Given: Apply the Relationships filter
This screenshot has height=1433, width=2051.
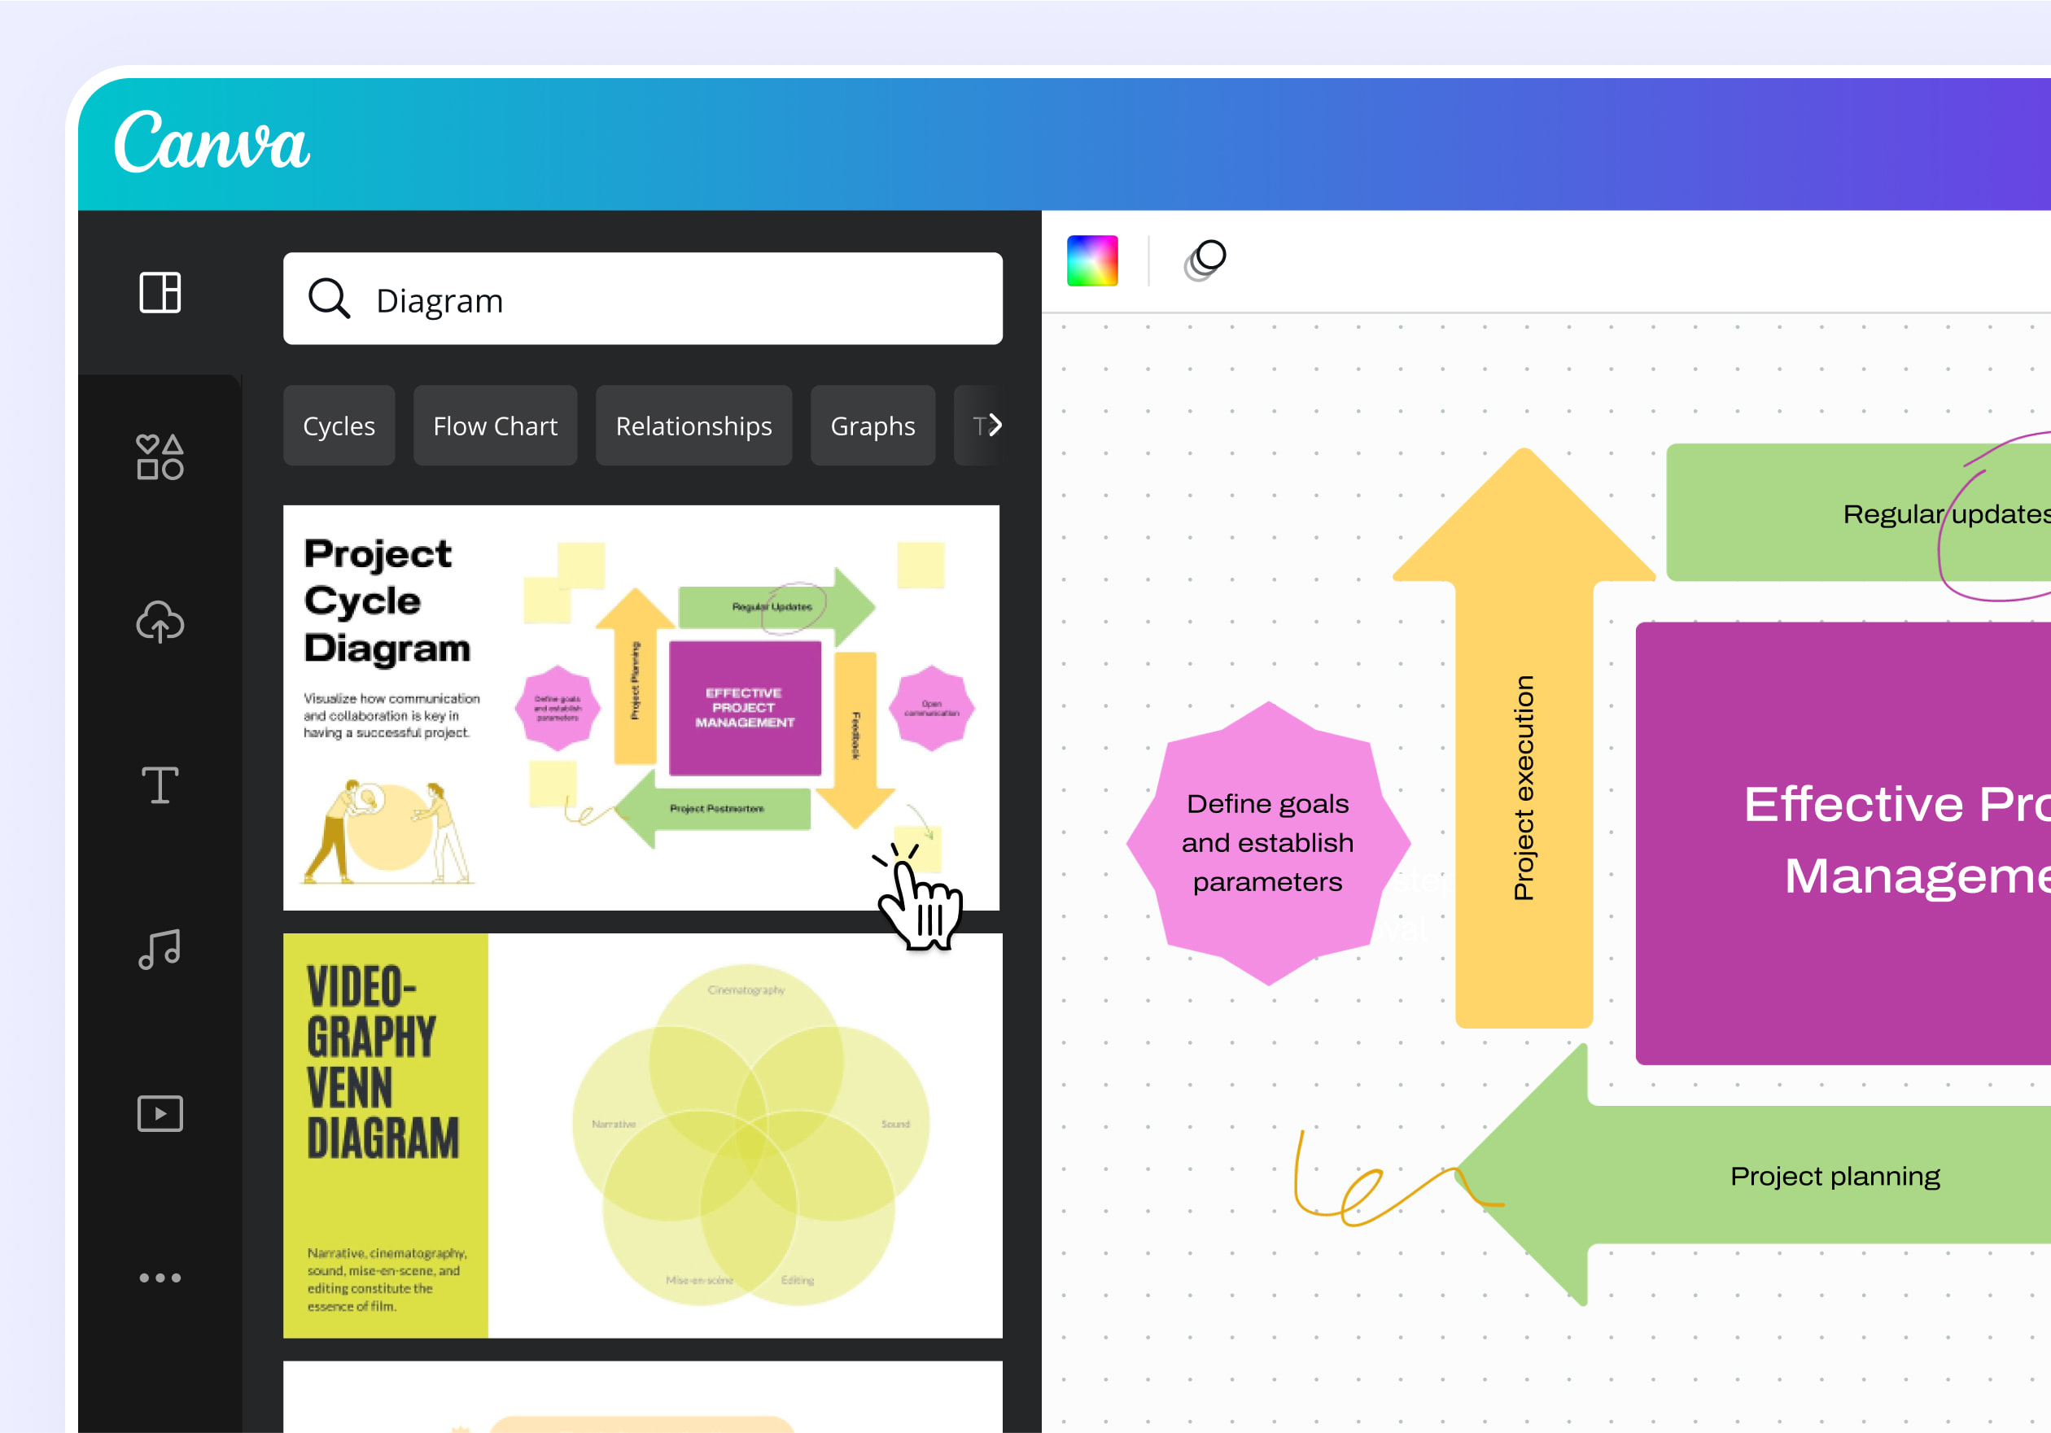Looking at the screenshot, I should coord(694,426).
